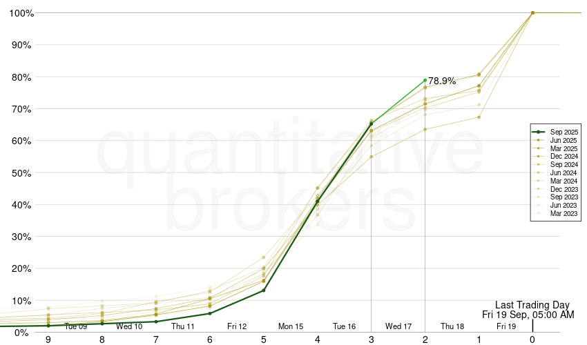Click the 78.9% data point marker
This screenshot has width=587, height=345.
coord(425,80)
